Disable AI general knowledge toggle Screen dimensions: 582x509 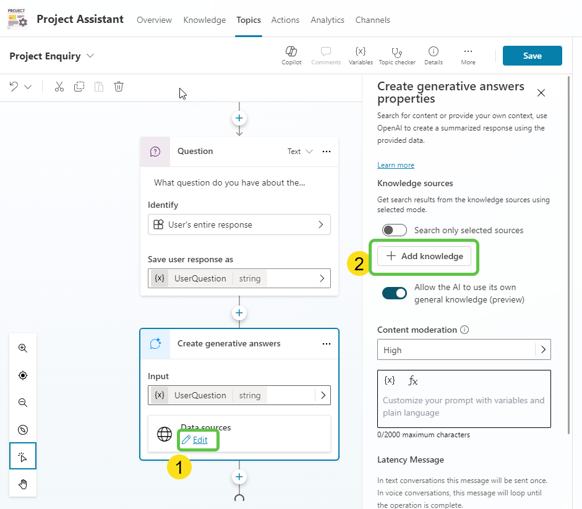(395, 293)
